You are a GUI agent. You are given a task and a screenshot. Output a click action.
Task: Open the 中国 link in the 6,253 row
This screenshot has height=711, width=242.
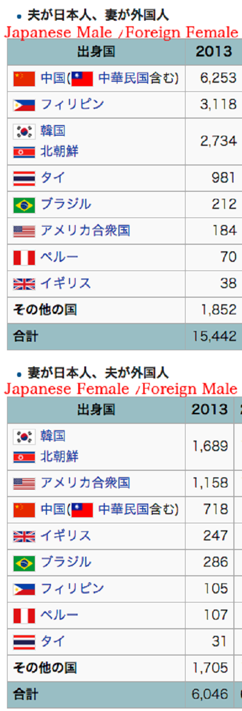pos(53,78)
